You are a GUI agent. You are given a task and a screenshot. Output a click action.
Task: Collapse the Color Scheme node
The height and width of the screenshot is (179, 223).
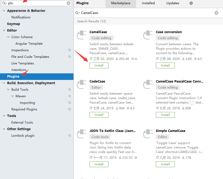[8, 37]
